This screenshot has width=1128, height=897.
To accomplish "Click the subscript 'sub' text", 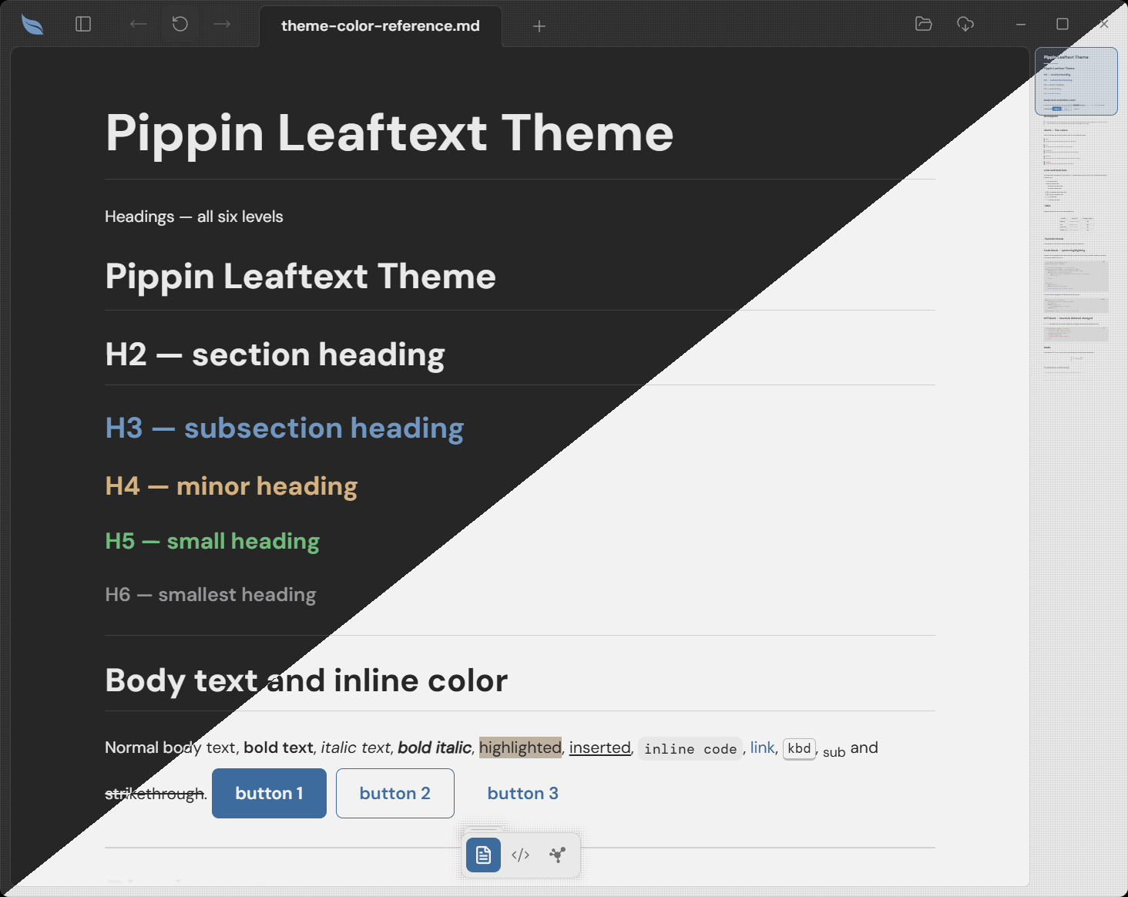I will (834, 752).
